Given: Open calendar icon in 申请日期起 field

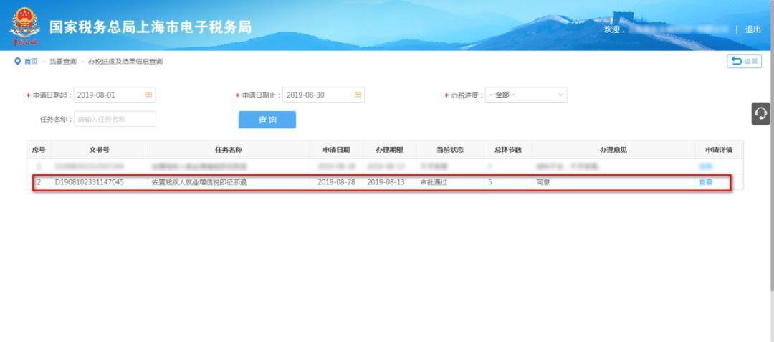Looking at the screenshot, I should coord(149,95).
